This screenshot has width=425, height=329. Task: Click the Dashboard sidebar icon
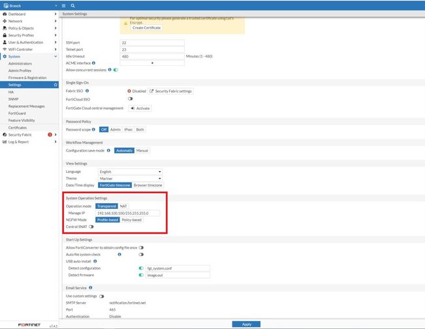[x=5, y=14]
